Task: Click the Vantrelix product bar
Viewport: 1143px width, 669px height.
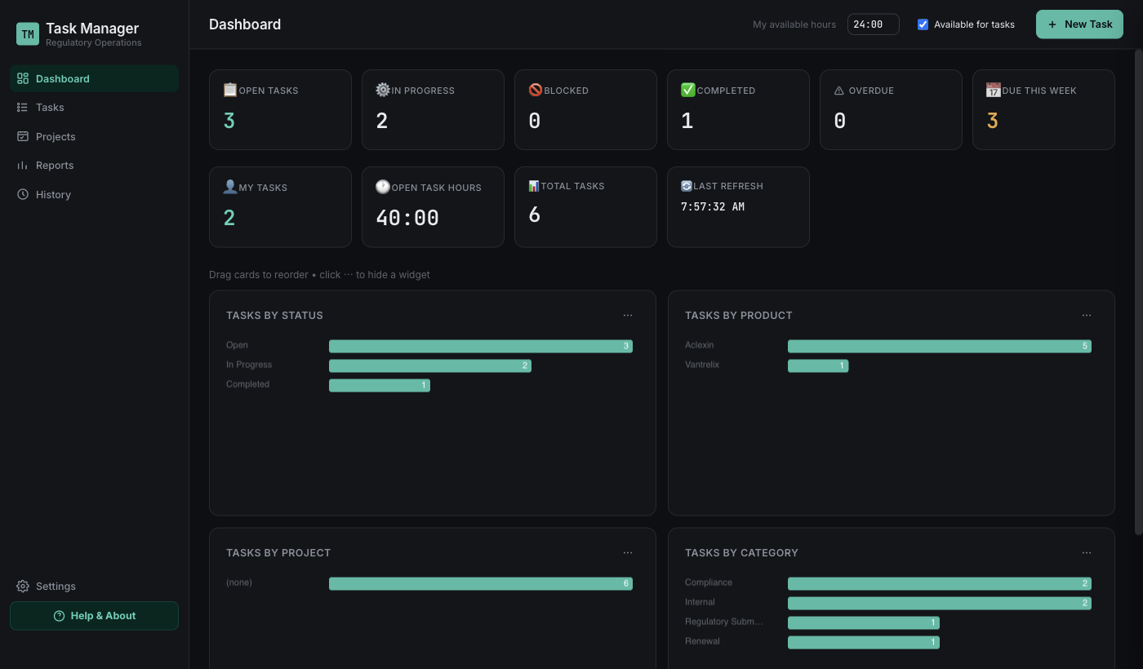Action: point(818,366)
